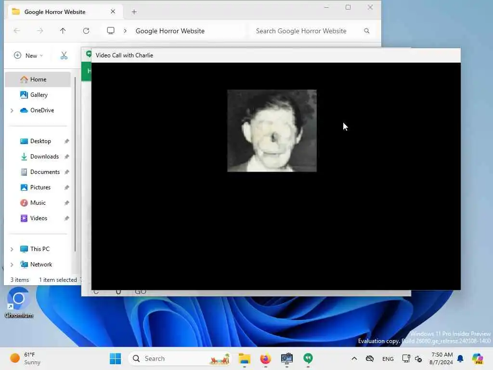The image size is (493, 370).
Task: Expand the This PC tree node
Action: (x=12, y=249)
